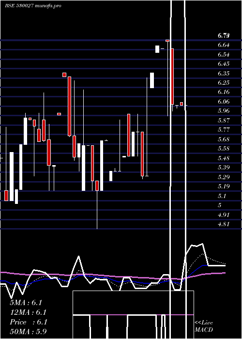This screenshot has width=242, height=339.
Task: Click the '<<Live MACD' label
Action: point(204,326)
